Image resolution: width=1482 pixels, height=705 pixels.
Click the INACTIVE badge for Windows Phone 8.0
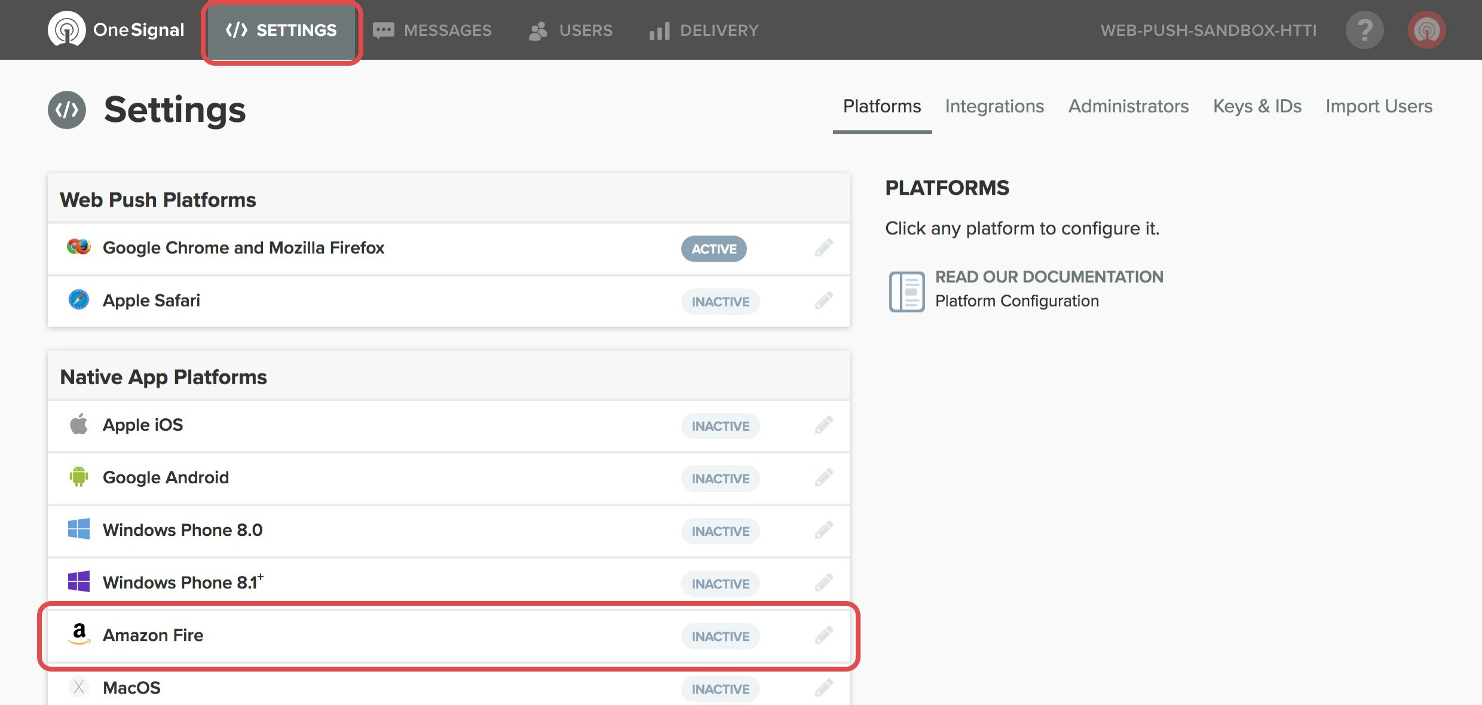pos(721,531)
